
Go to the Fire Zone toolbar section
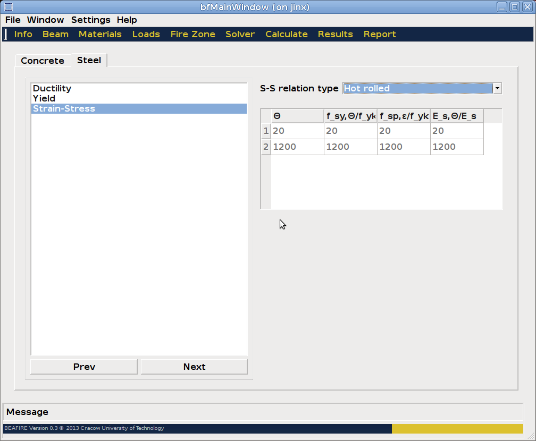(x=192, y=35)
